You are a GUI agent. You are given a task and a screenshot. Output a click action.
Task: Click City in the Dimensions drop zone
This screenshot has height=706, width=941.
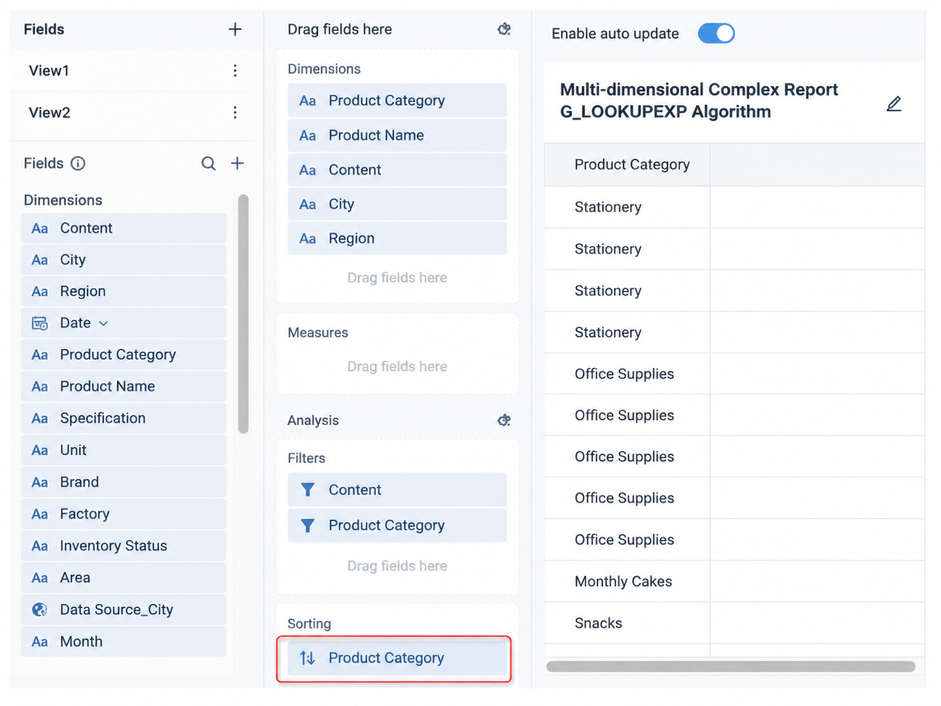(397, 204)
